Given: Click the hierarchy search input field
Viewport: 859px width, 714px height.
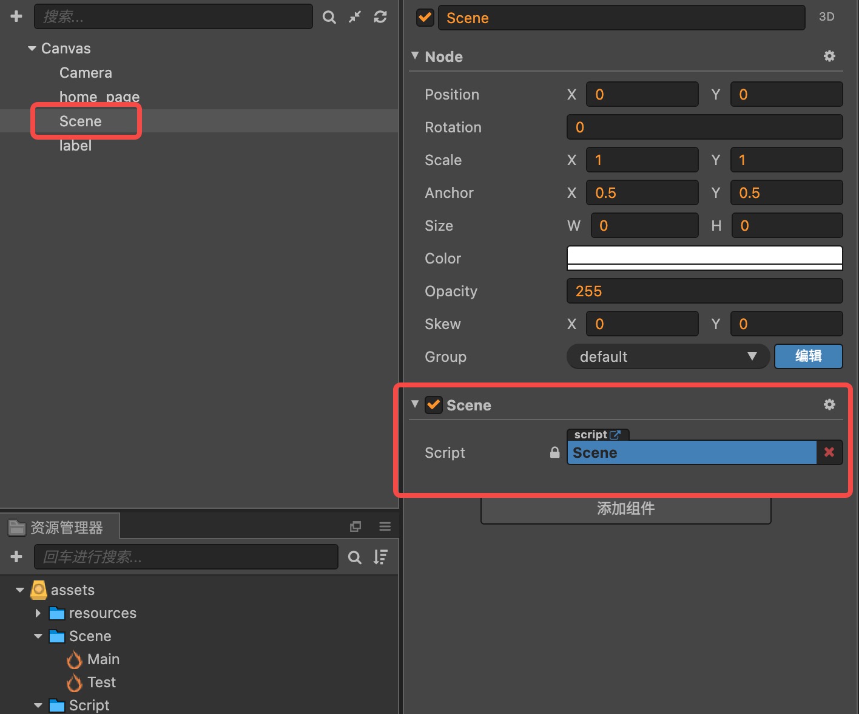Looking at the screenshot, I should tap(173, 16).
